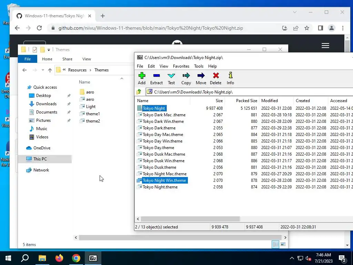Expand Explorer recent locations dropdown
Image resolution: width=353 pixels, height=265 pixels.
tap(43, 70)
